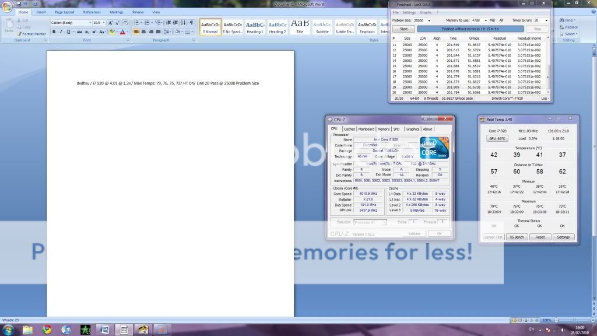Open LinX Memory to use dropdown
Viewport: 597px width, 336px height.
click(486, 20)
